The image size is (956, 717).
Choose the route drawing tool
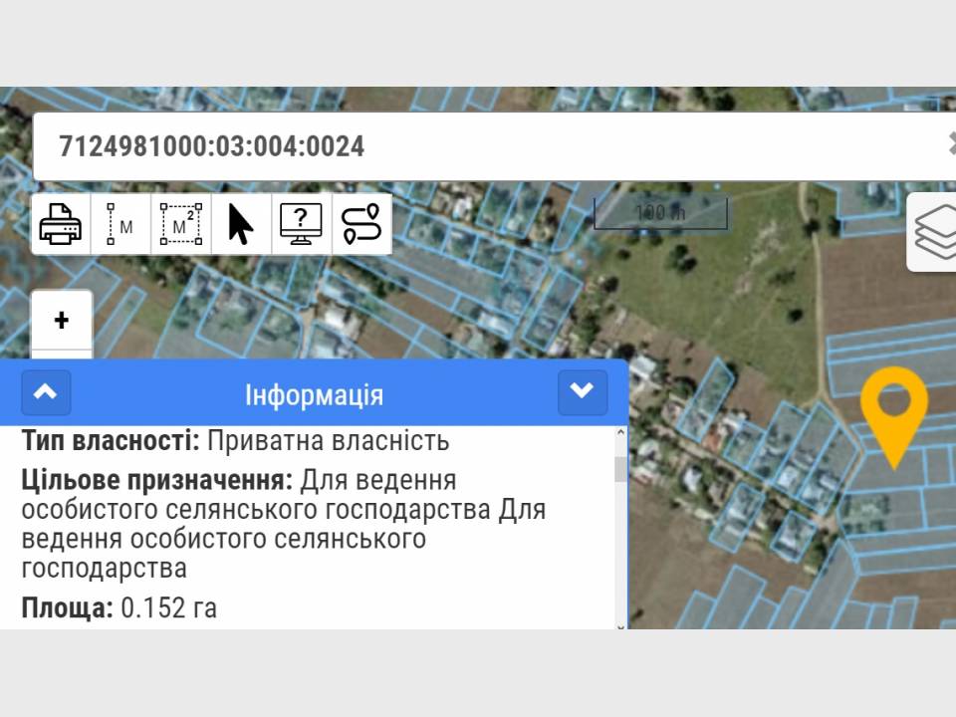361,224
